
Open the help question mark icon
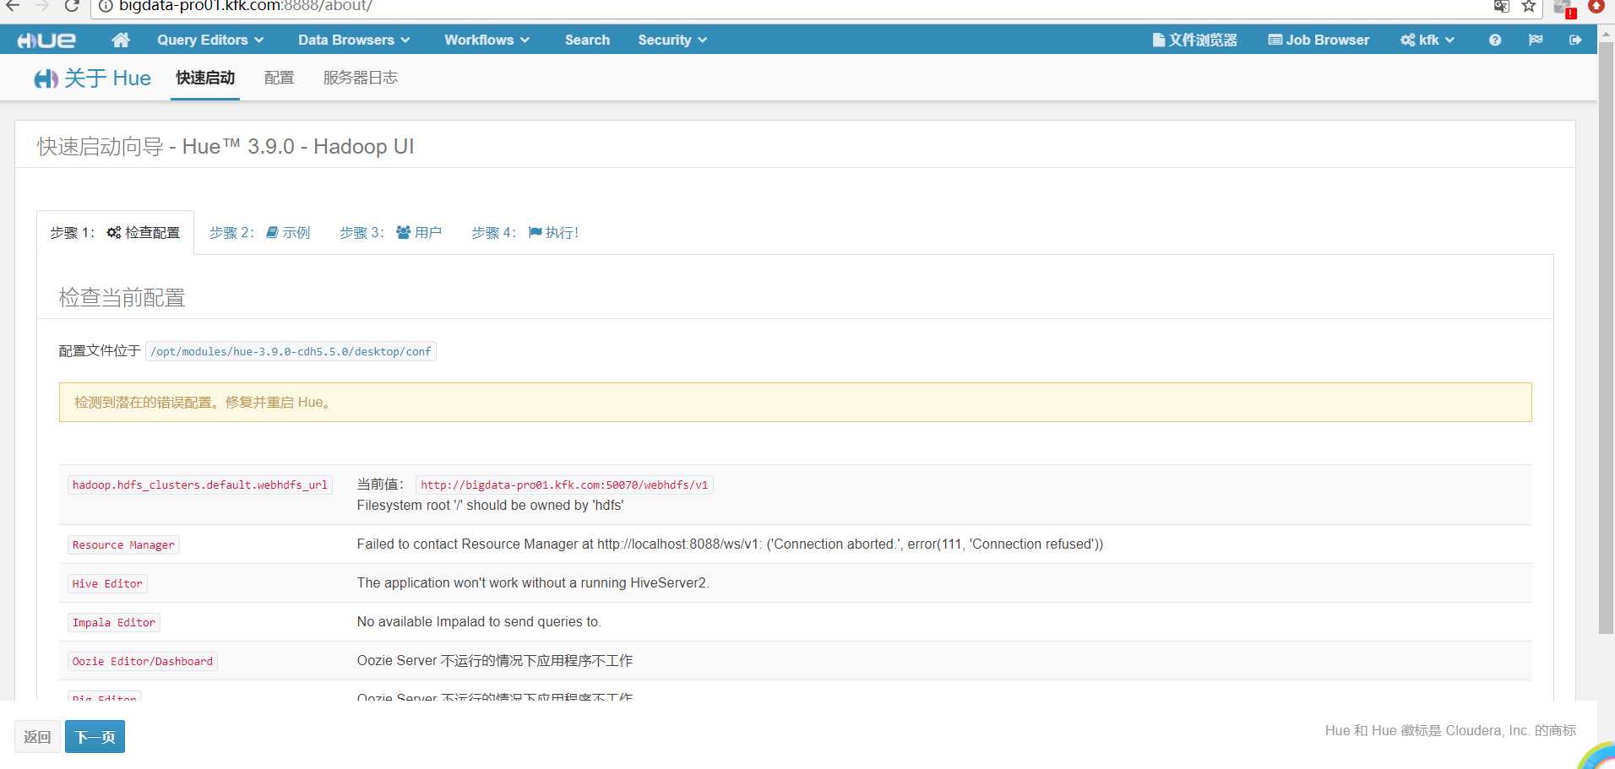point(1495,40)
